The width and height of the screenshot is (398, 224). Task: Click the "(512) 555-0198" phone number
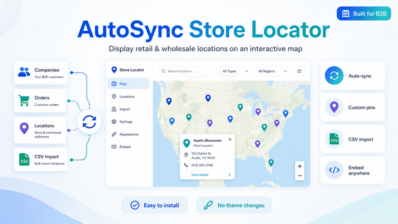point(202,165)
